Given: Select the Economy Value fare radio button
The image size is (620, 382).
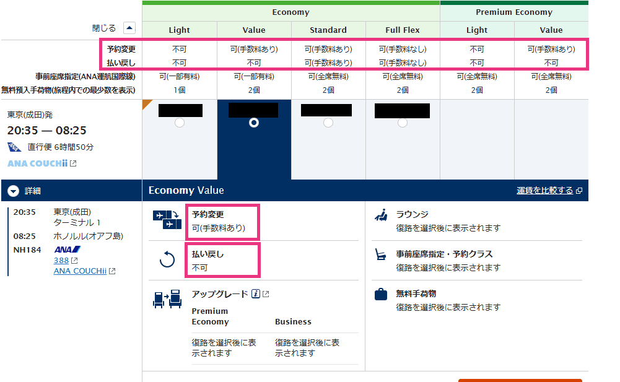Looking at the screenshot, I should tap(254, 123).
